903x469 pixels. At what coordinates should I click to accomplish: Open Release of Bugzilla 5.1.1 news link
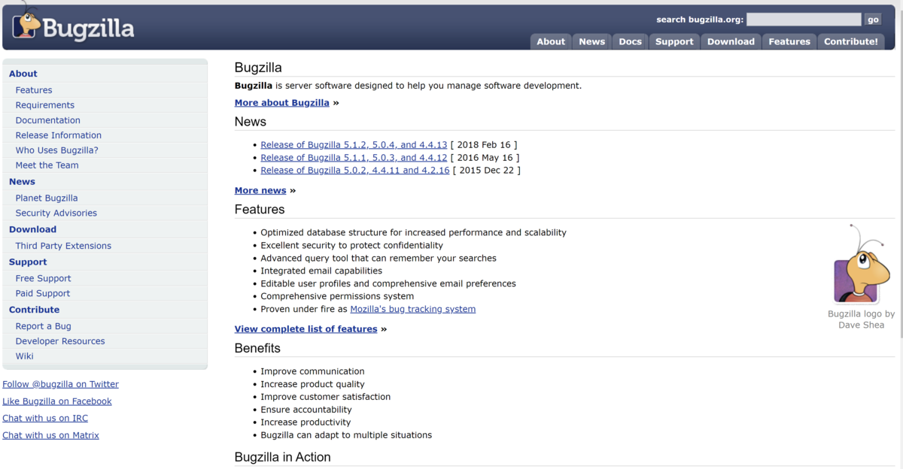[x=354, y=158]
